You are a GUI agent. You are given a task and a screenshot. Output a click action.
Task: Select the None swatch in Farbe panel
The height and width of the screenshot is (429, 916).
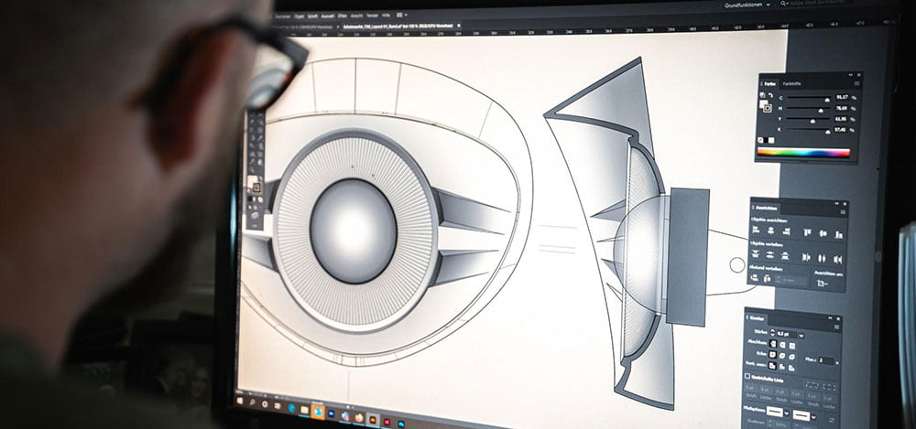tap(760, 140)
